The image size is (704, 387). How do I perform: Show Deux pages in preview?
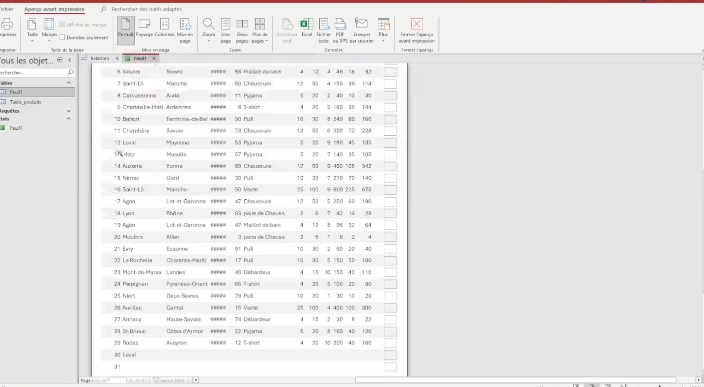(242, 31)
